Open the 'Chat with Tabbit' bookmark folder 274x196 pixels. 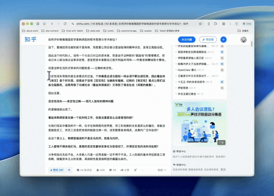(72, 31)
